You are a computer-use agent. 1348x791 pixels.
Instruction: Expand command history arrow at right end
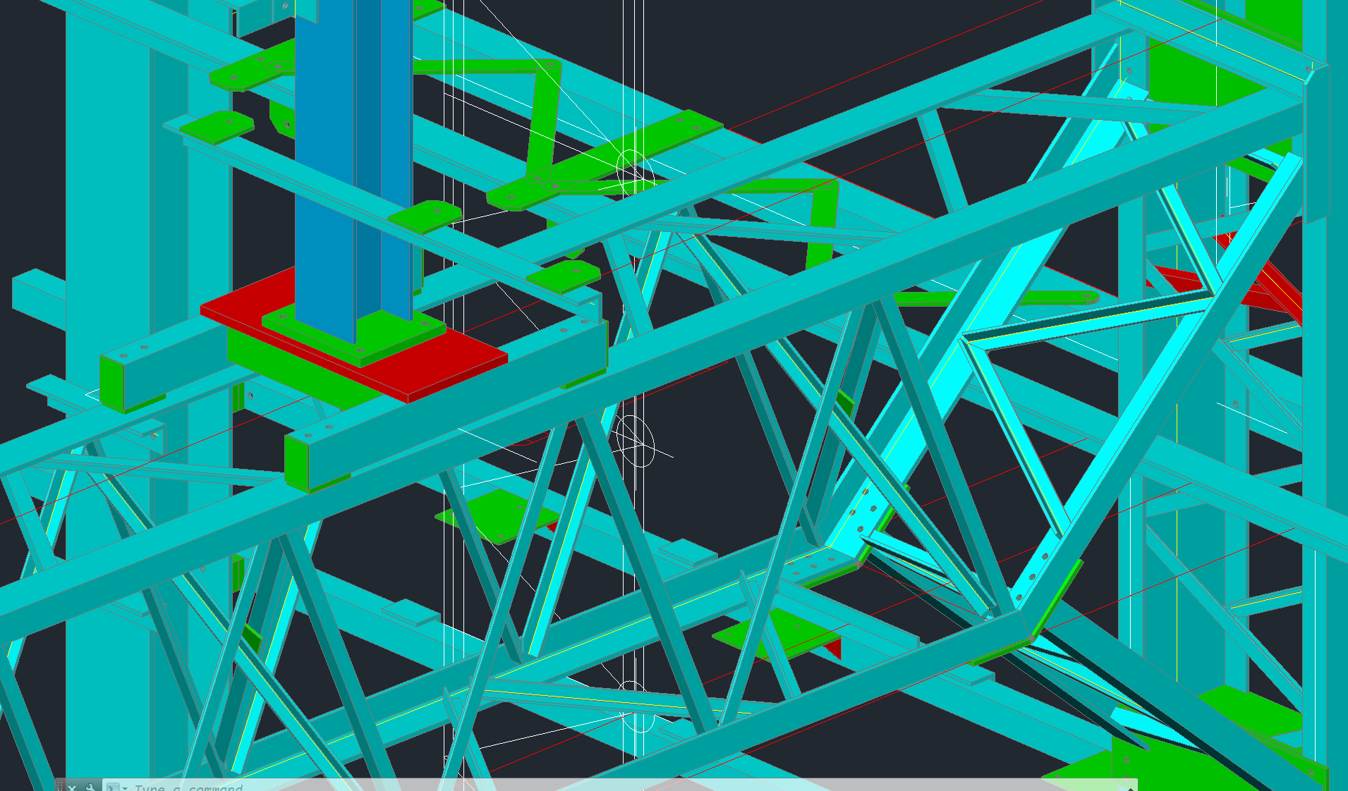pos(1130,787)
